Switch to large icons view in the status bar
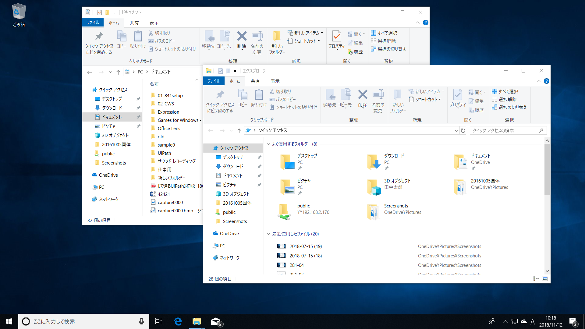Screen dimensions: 585x329 [545, 279]
